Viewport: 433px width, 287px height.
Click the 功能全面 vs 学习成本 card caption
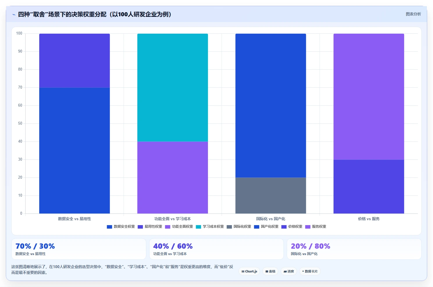point(170,254)
